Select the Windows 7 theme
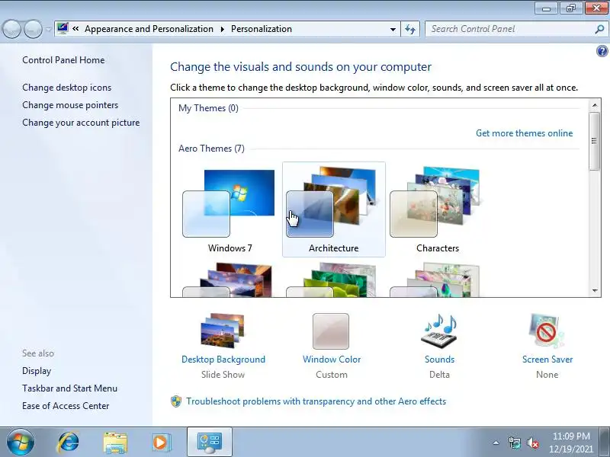The width and height of the screenshot is (610, 457). click(230, 209)
